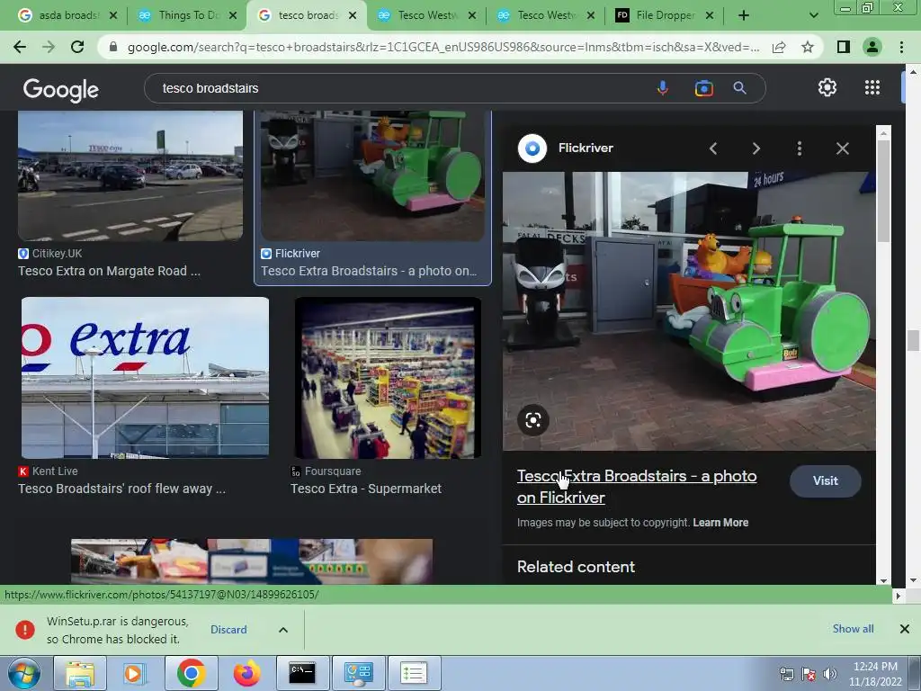Viewport: 921px width, 691px height.
Task: Search inside image with Lens button
Action: click(x=532, y=420)
